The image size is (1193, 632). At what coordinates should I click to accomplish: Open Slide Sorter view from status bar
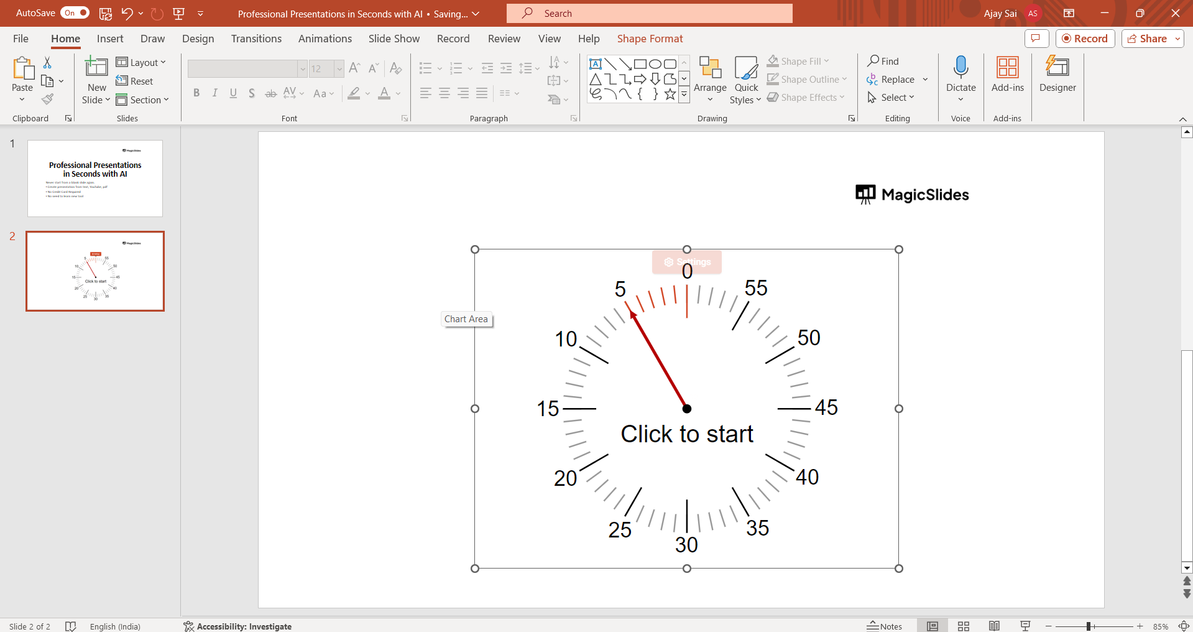click(964, 626)
